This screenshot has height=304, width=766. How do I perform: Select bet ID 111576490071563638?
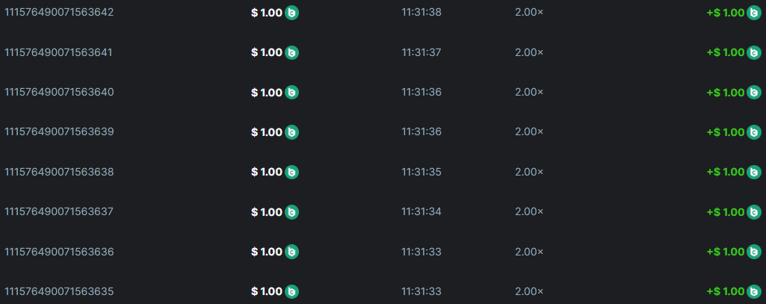tap(59, 172)
